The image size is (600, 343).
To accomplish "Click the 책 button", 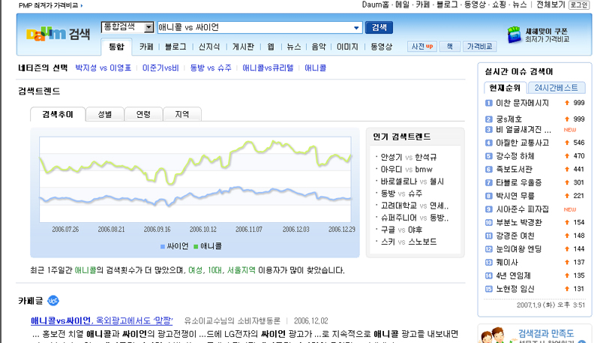I will tap(449, 47).
